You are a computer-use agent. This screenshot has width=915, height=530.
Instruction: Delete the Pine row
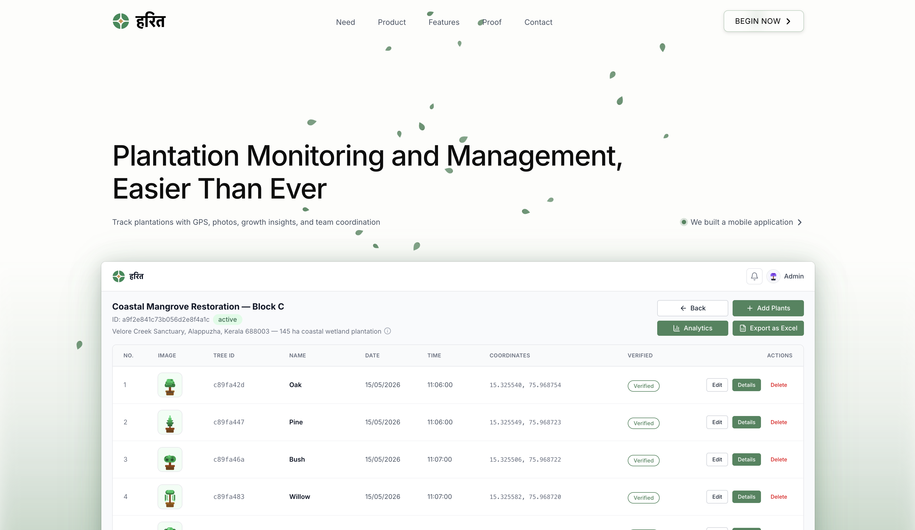point(779,422)
